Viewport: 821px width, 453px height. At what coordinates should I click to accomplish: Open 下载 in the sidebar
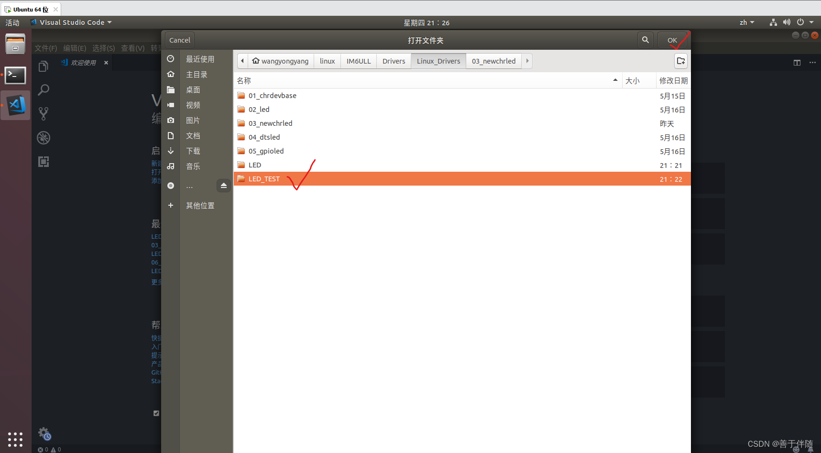[197, 151]
